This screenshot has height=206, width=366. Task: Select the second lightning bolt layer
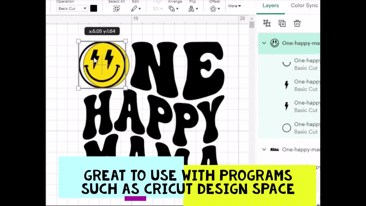click(289, 106)
